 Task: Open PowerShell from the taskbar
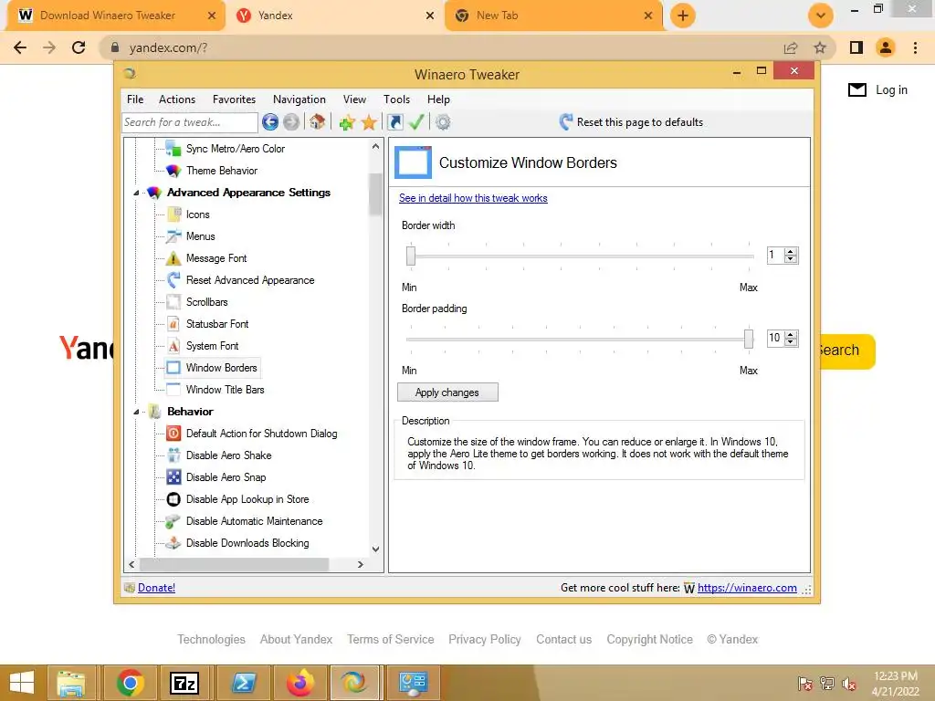click(x=244, y=683)
